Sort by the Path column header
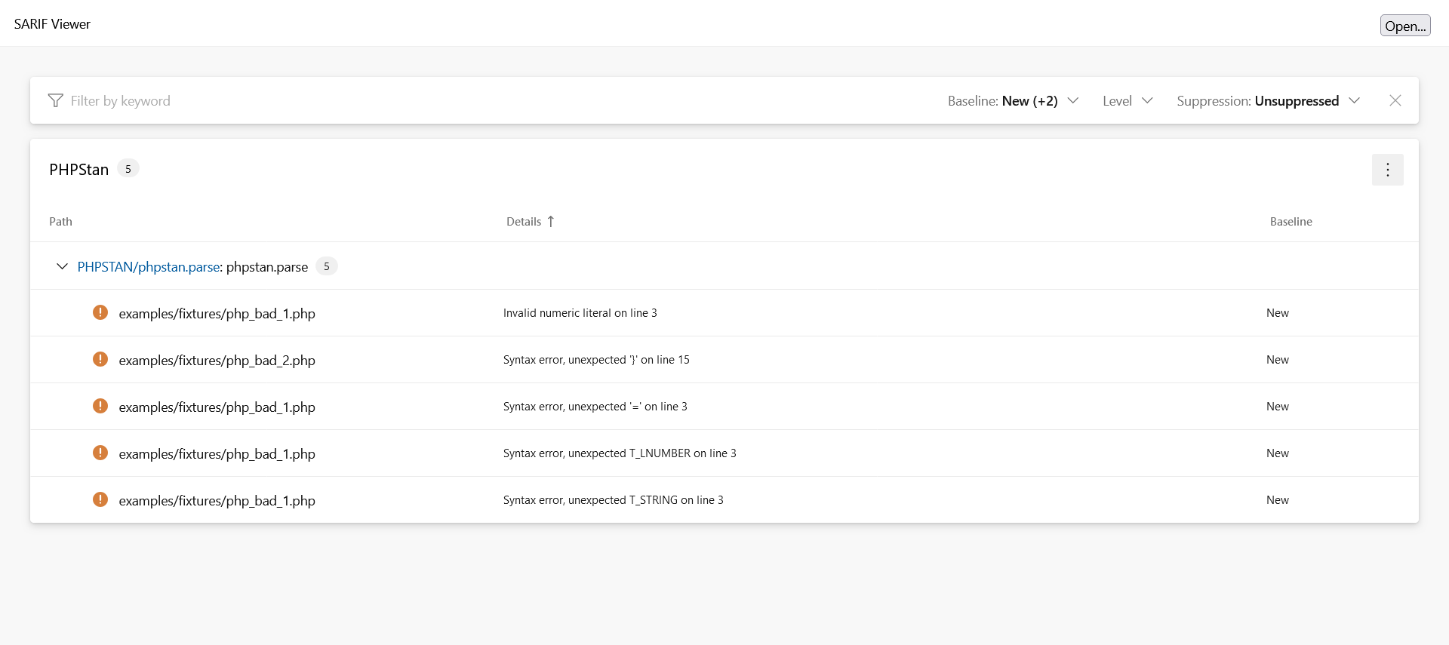 (x=60, y=221)
